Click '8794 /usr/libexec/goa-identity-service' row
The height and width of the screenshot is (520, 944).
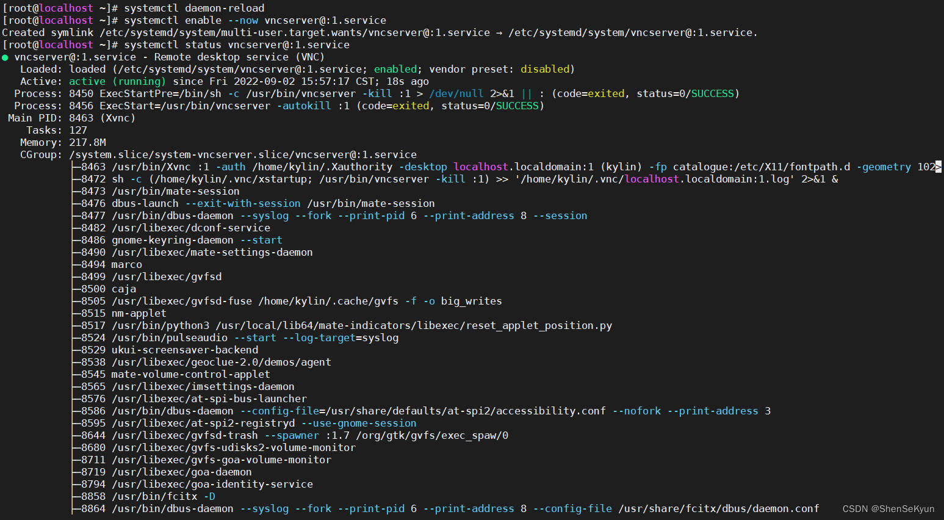point(192,484)
